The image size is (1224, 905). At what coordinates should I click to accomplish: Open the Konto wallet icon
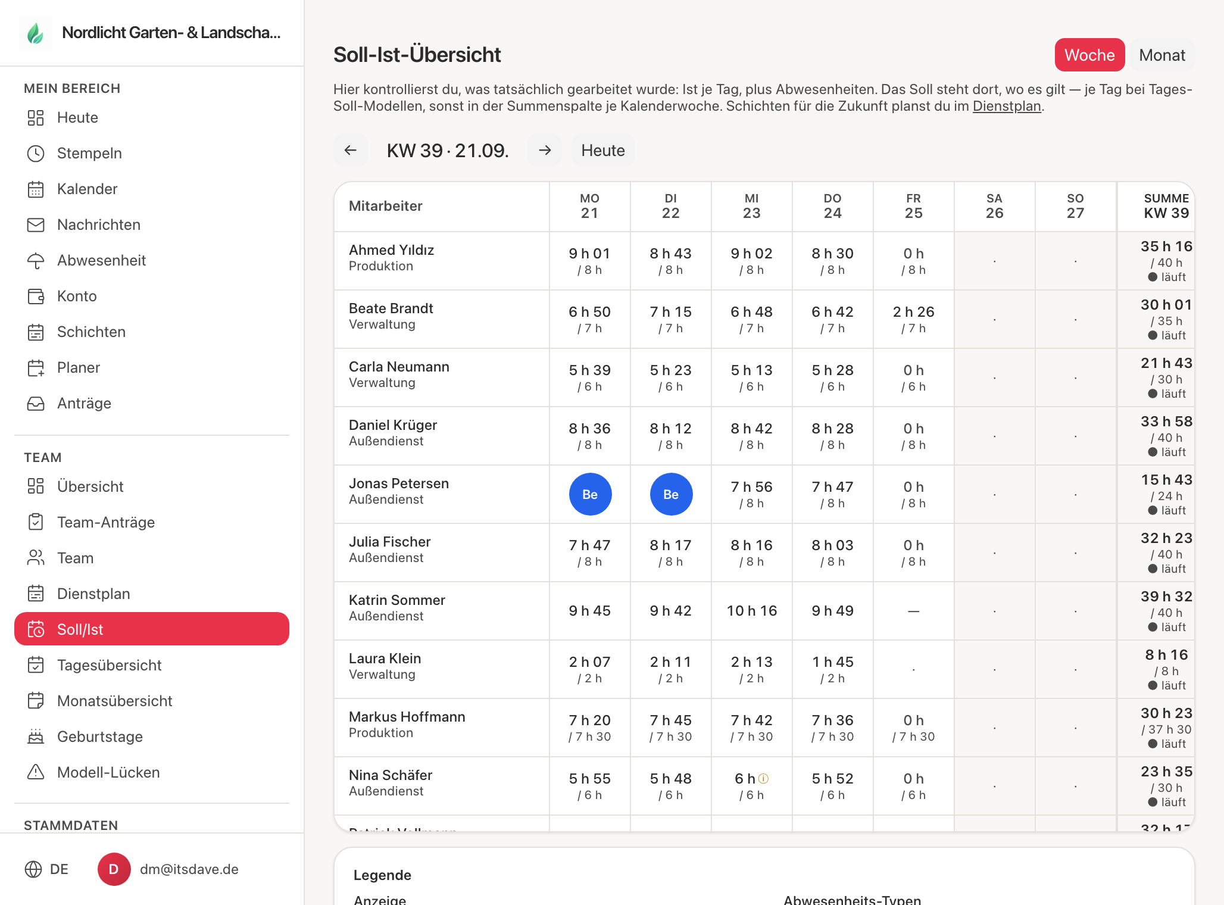pyautogui.click(x=36, y=296)
